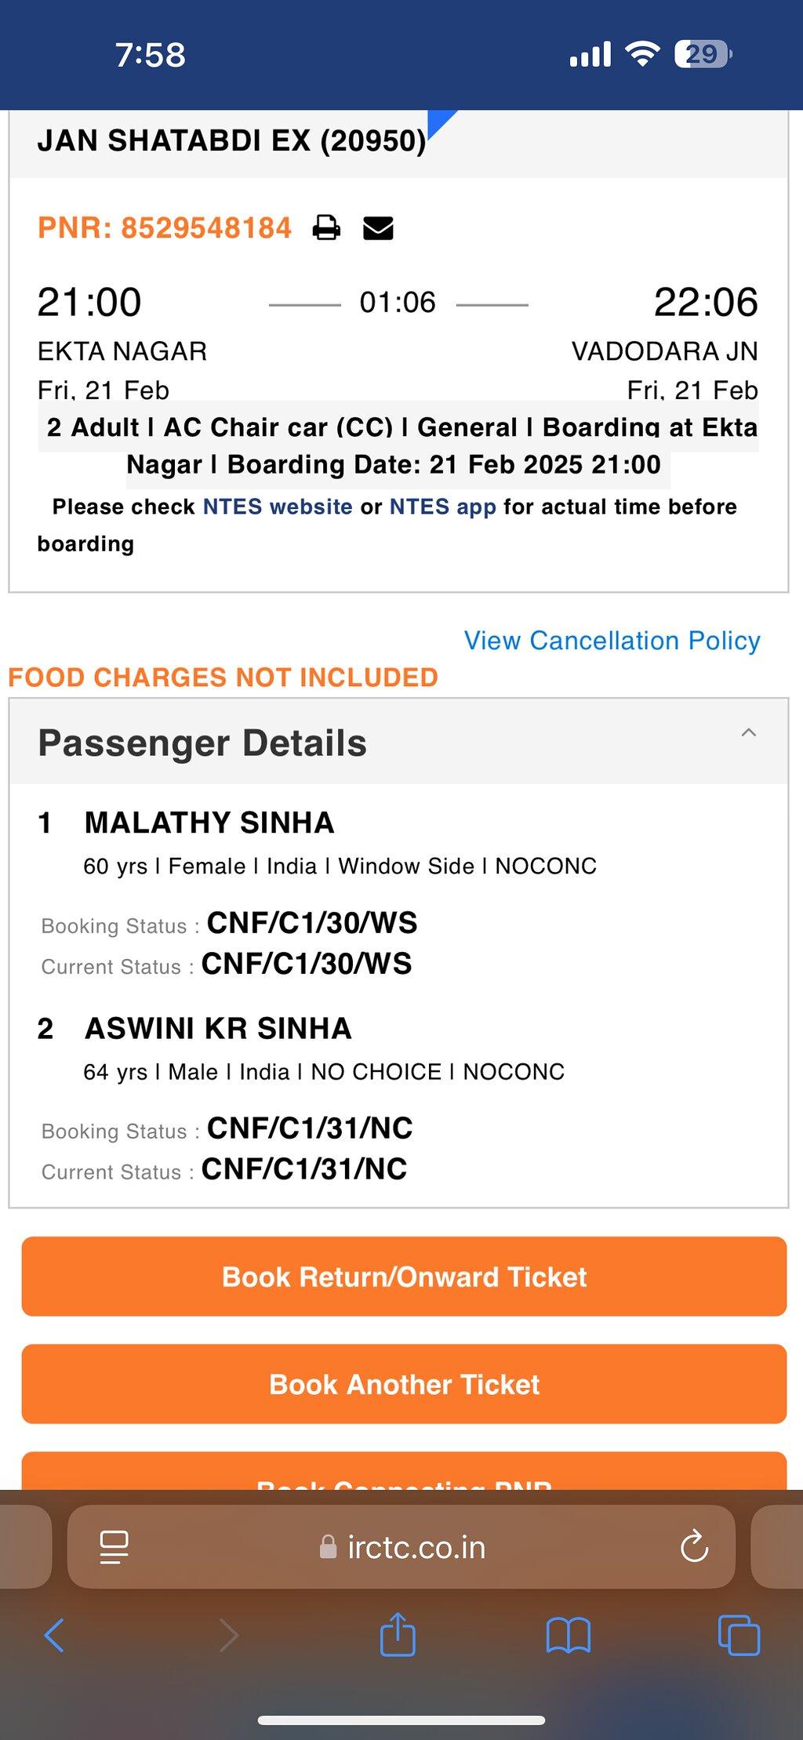Open Safari page format menu icon
Image resolution: width=803 pixels, height=1740 pixels.
[114, 1547]
